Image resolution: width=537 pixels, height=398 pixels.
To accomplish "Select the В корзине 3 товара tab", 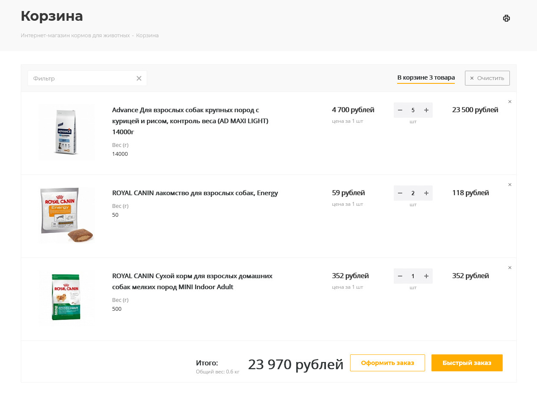I will click(x=426, y=78).
